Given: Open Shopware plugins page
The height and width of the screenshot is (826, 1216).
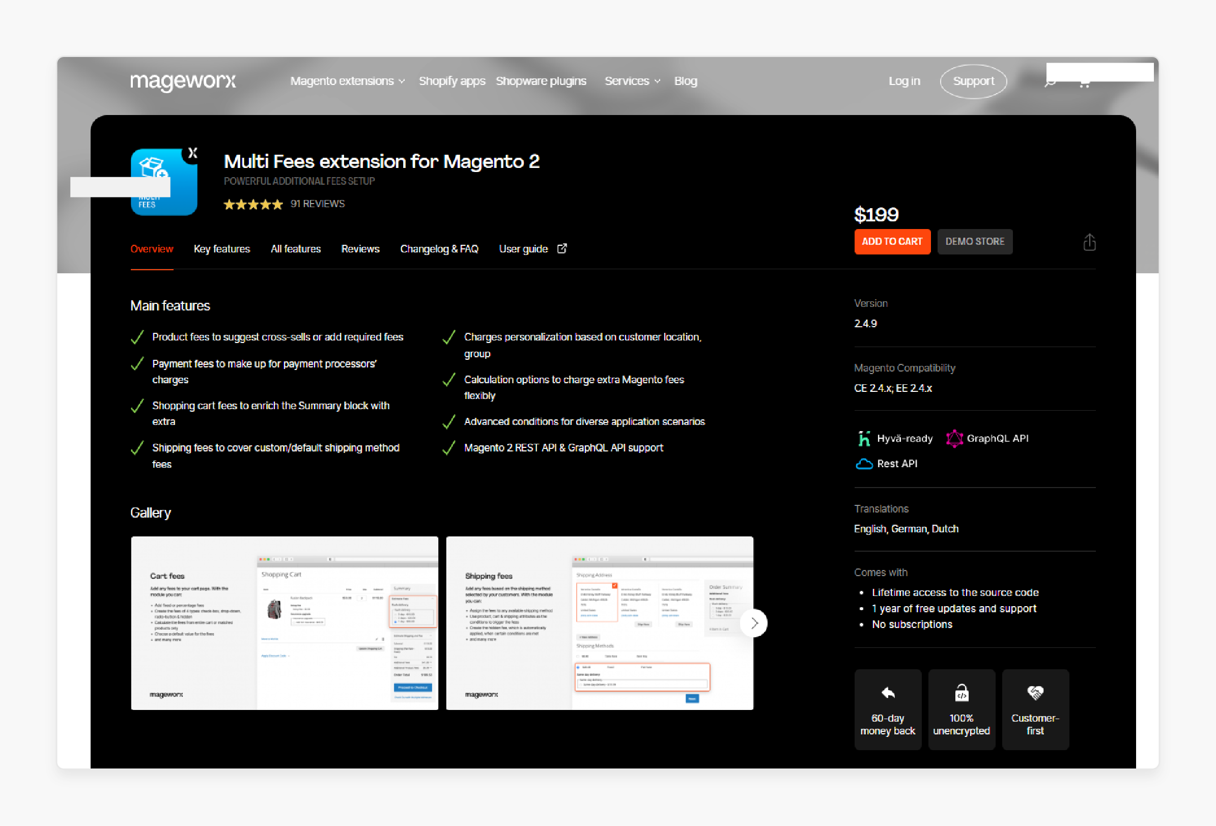Looking at the screenshot, I should click(541, 81).
